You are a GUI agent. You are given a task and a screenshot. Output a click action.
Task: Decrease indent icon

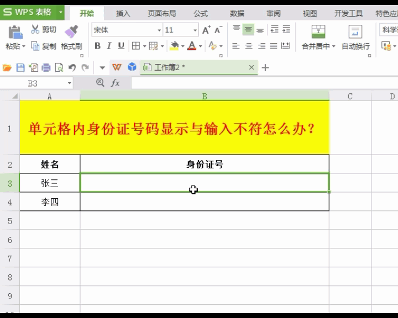coord(274,30)
